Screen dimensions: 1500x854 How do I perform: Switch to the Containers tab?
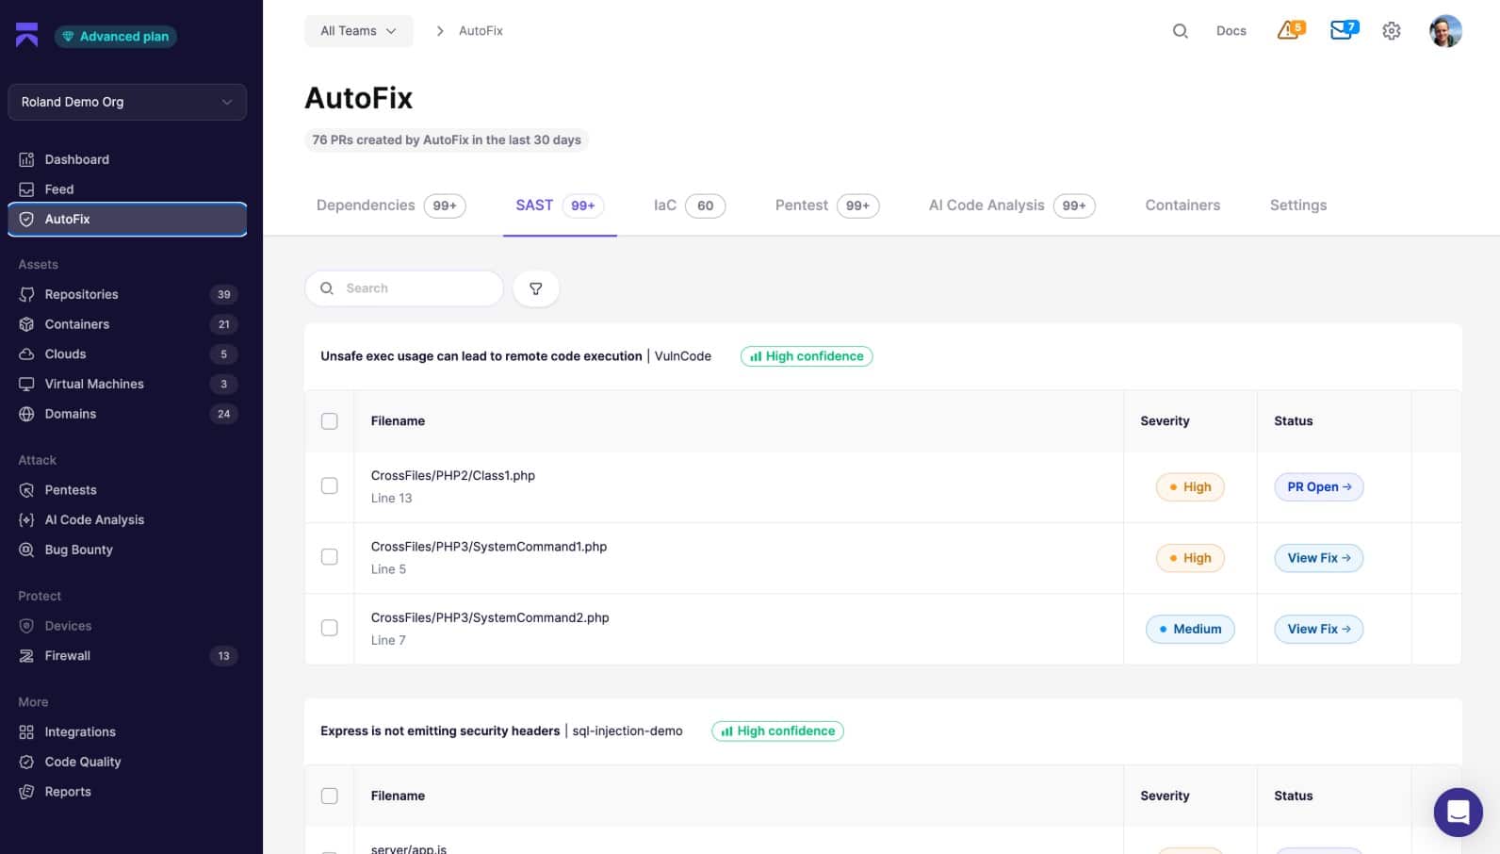pyautogui.click(x=1182, y=205)
